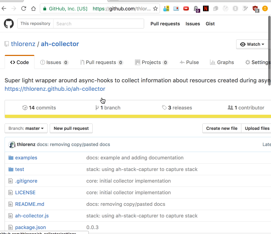271x234 pixels.
Task: Open the examples folder
Action: pyautogui.click(x=26, y=158)
